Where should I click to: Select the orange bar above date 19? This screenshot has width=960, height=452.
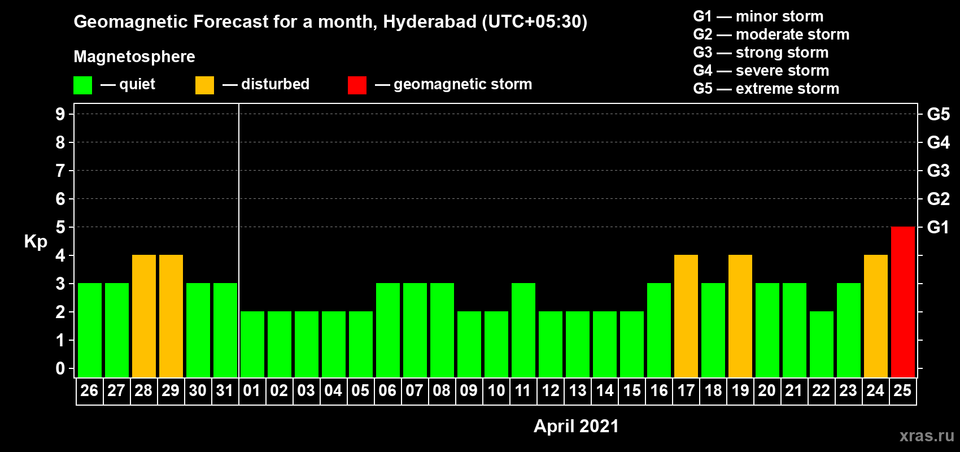click(x=740, y=316)
